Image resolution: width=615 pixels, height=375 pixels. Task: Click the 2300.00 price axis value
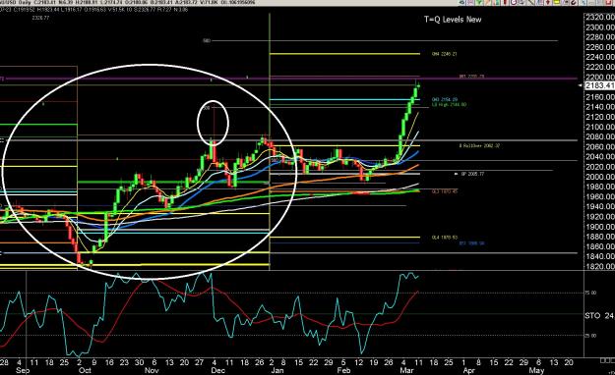599,27
